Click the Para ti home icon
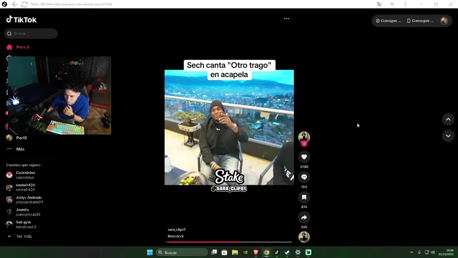The height and width of the screenshot is (258, 458). coord(9,47)
